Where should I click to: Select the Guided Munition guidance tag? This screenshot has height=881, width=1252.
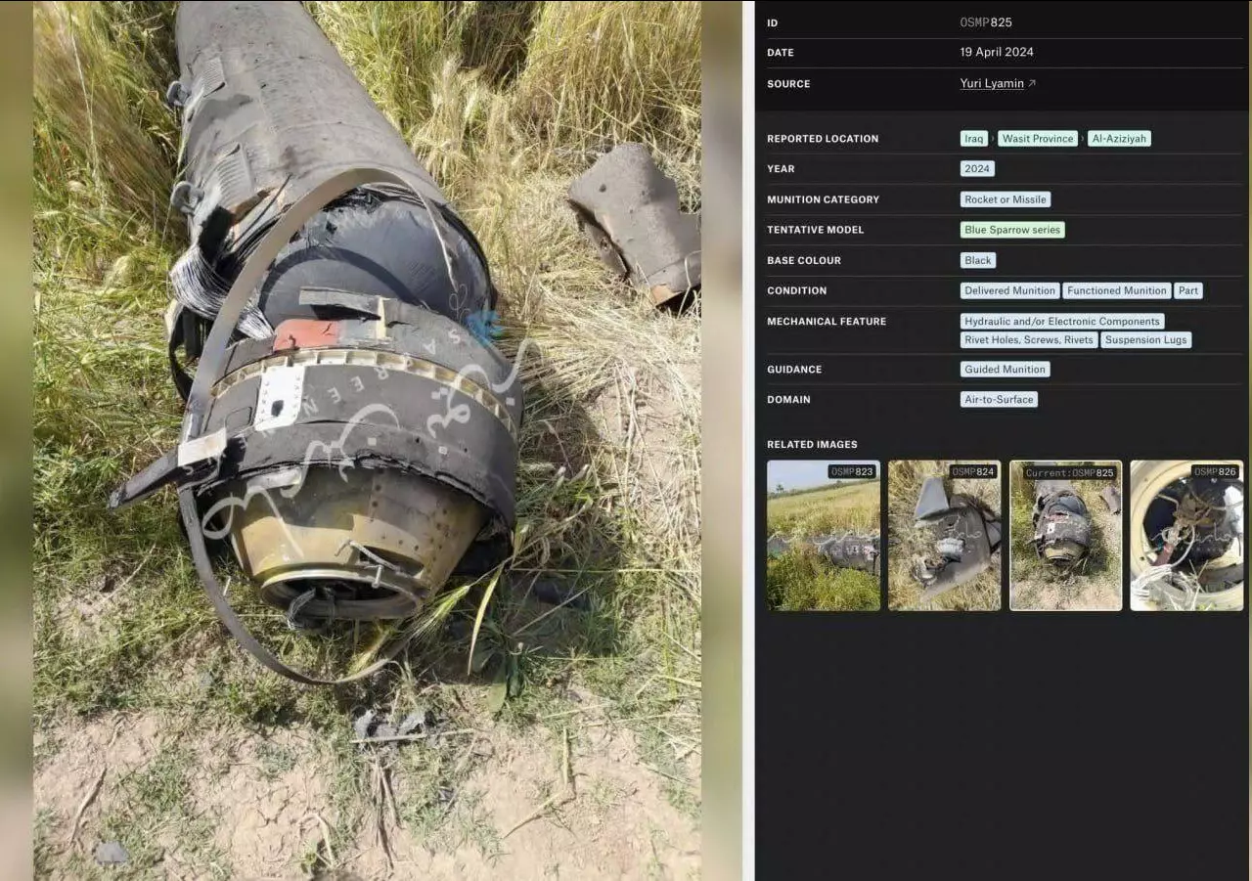(1006, 370)
